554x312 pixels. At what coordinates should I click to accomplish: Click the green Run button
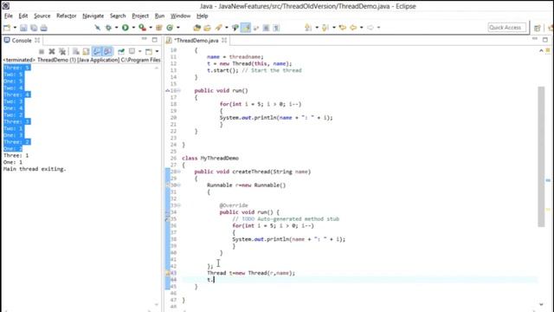coord(126,28)
